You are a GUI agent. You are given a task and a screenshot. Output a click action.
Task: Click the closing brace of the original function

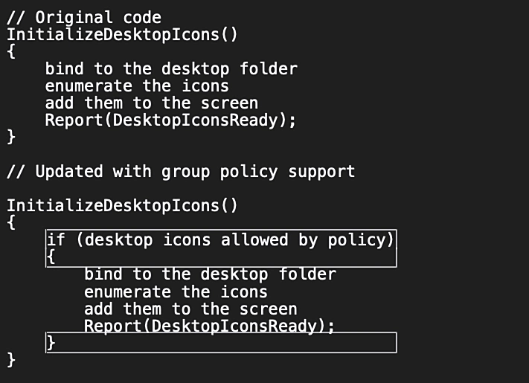11,137
